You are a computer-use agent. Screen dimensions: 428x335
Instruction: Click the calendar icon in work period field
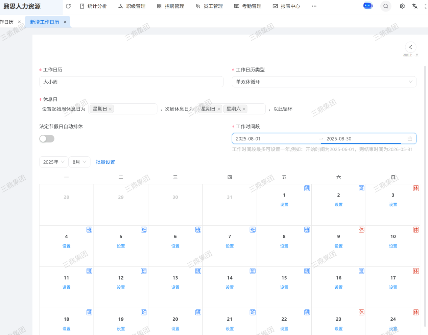410,139
